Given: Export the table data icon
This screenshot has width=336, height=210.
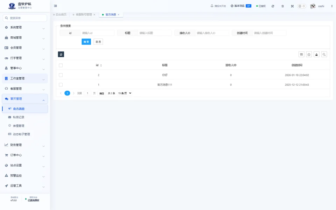Looking at the screenshot, I should [316, 55].
